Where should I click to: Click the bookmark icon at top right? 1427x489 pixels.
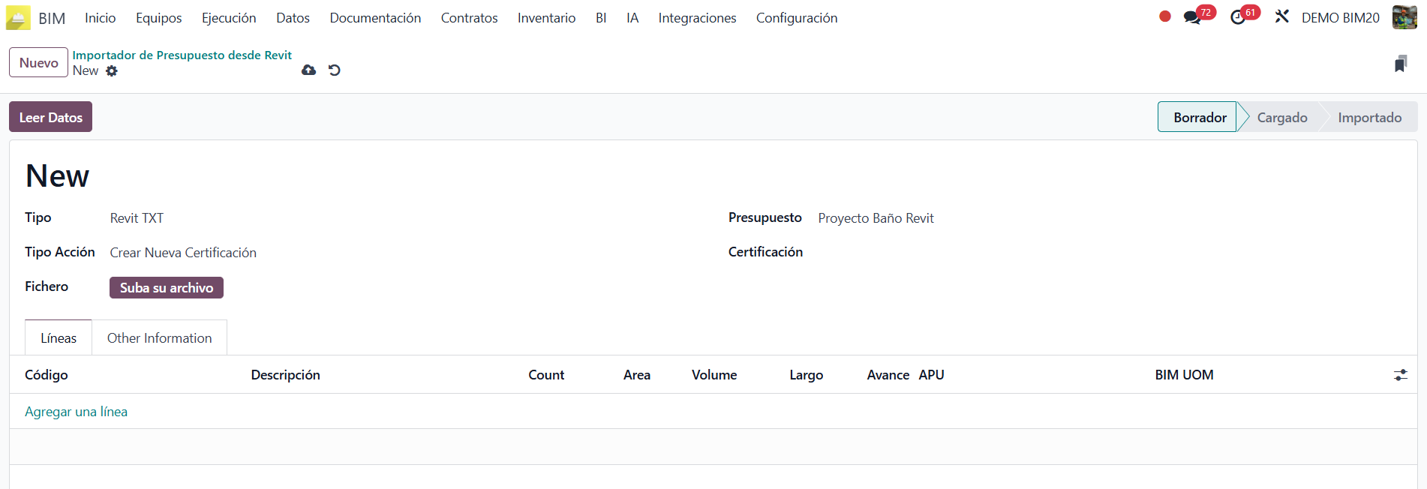coord(1400,64)
